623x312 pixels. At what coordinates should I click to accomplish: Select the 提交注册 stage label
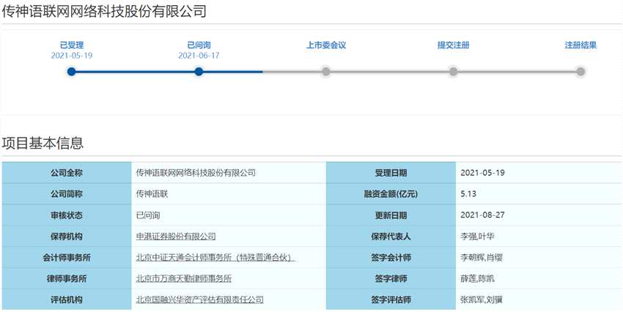pos(454,45)
